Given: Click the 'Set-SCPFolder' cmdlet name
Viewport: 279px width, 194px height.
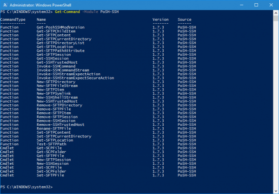Looking at the screenshot, I should tap(52, 172).
